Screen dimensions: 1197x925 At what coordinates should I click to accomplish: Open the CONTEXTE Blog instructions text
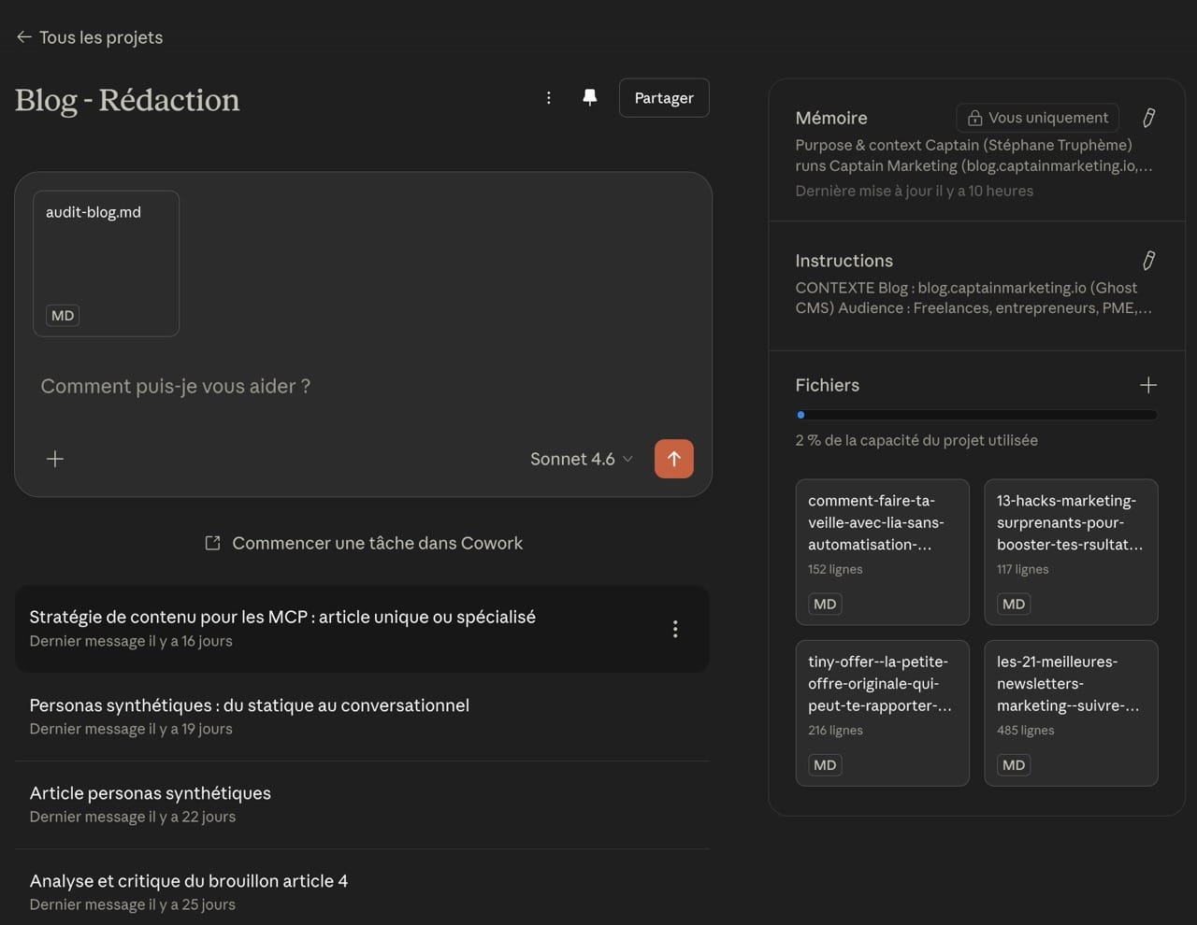coord(973,298)
